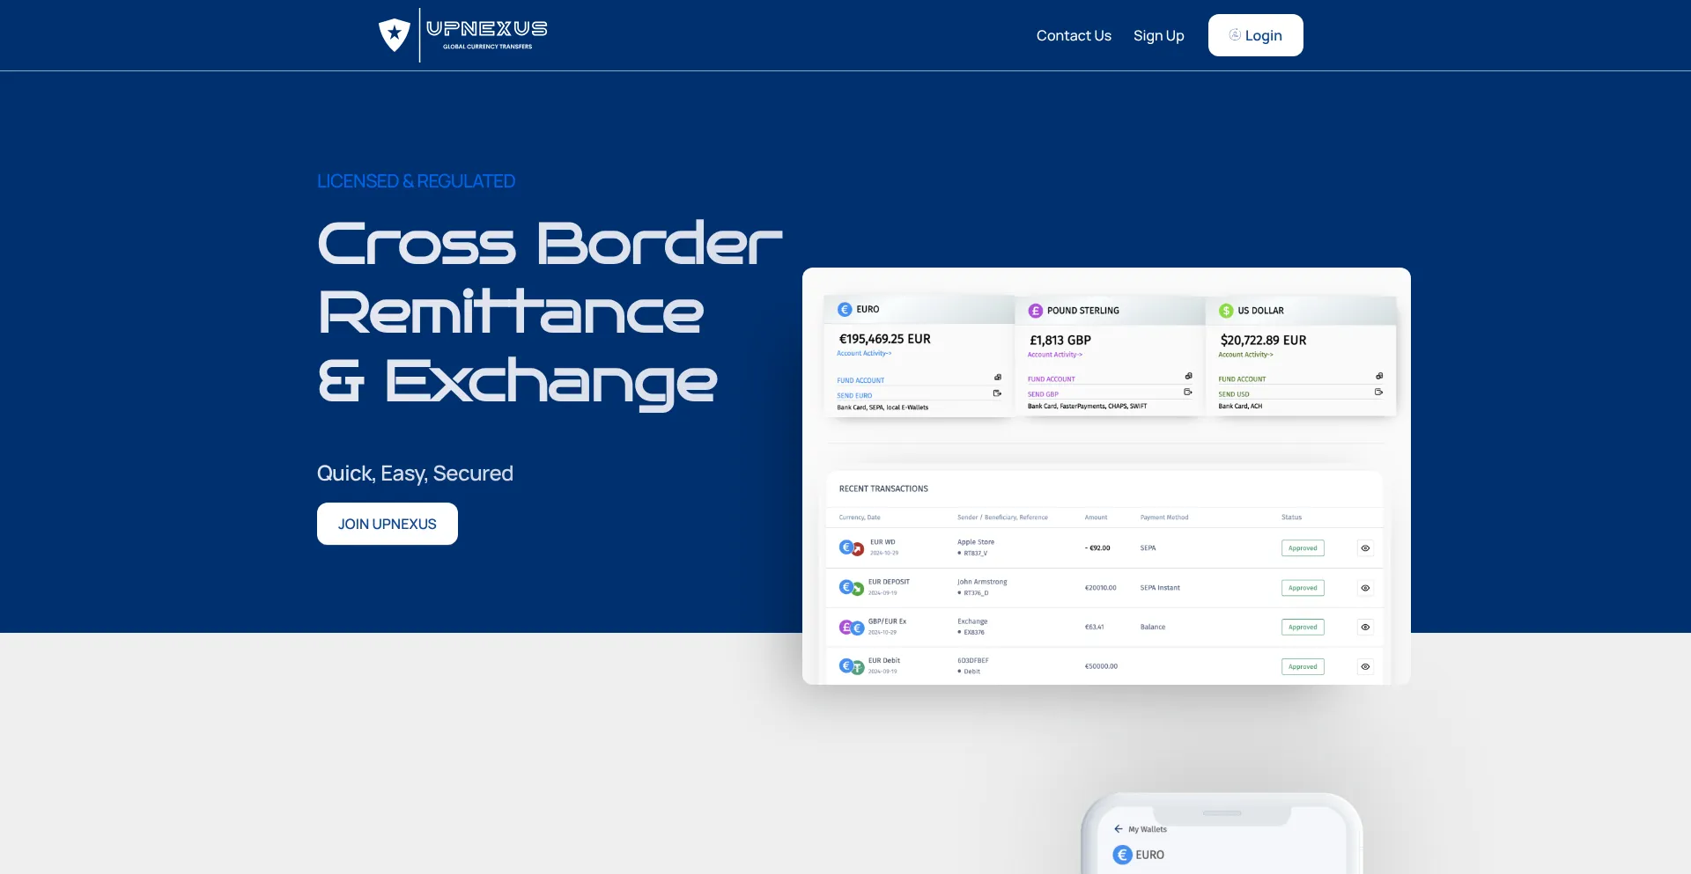
Task: Click the Pound Sterling currency icon
Action: click(1035, 311)
